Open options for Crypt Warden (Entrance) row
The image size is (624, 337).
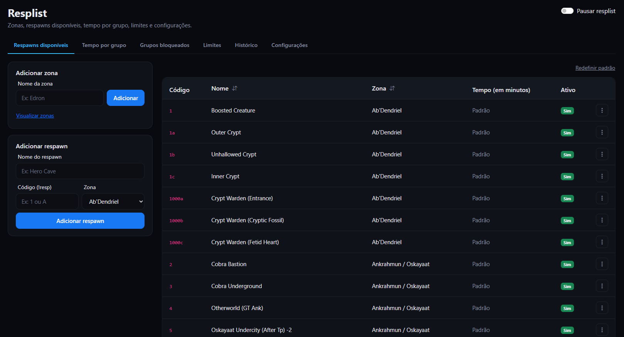click(x=602, y=198)
